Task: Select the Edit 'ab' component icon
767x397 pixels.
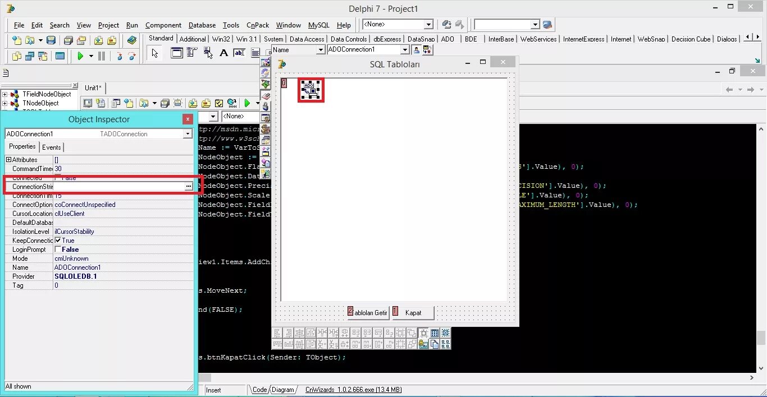Action: (239, 53)
